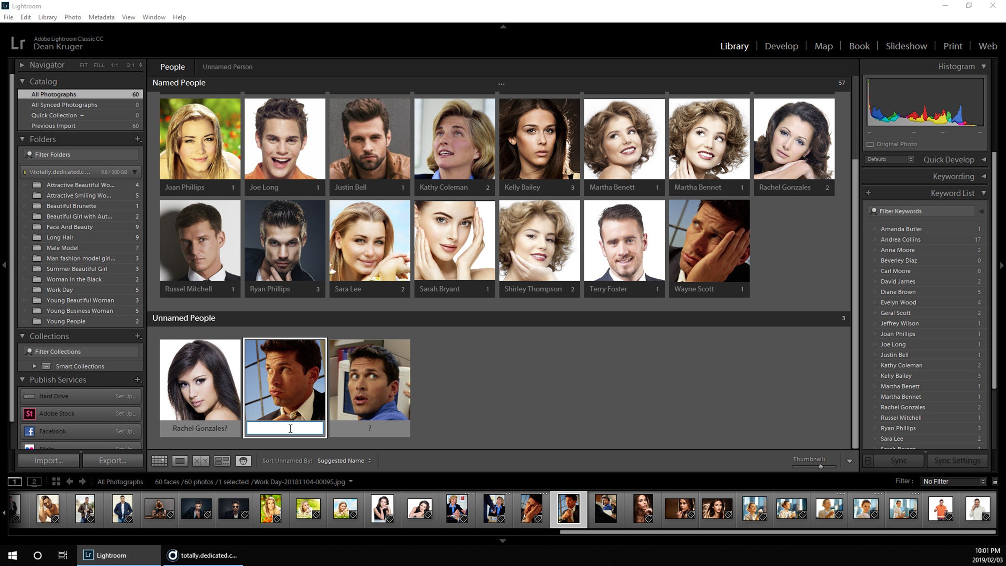1006x566 pixels.
Task: Switch to the Develop module tab
Action: point(781,46)
